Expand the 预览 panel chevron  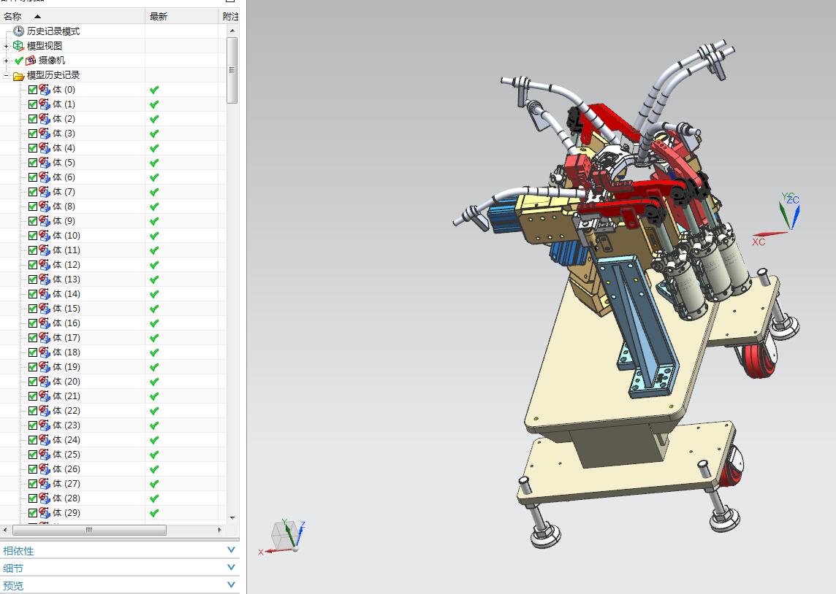point(231,585)
